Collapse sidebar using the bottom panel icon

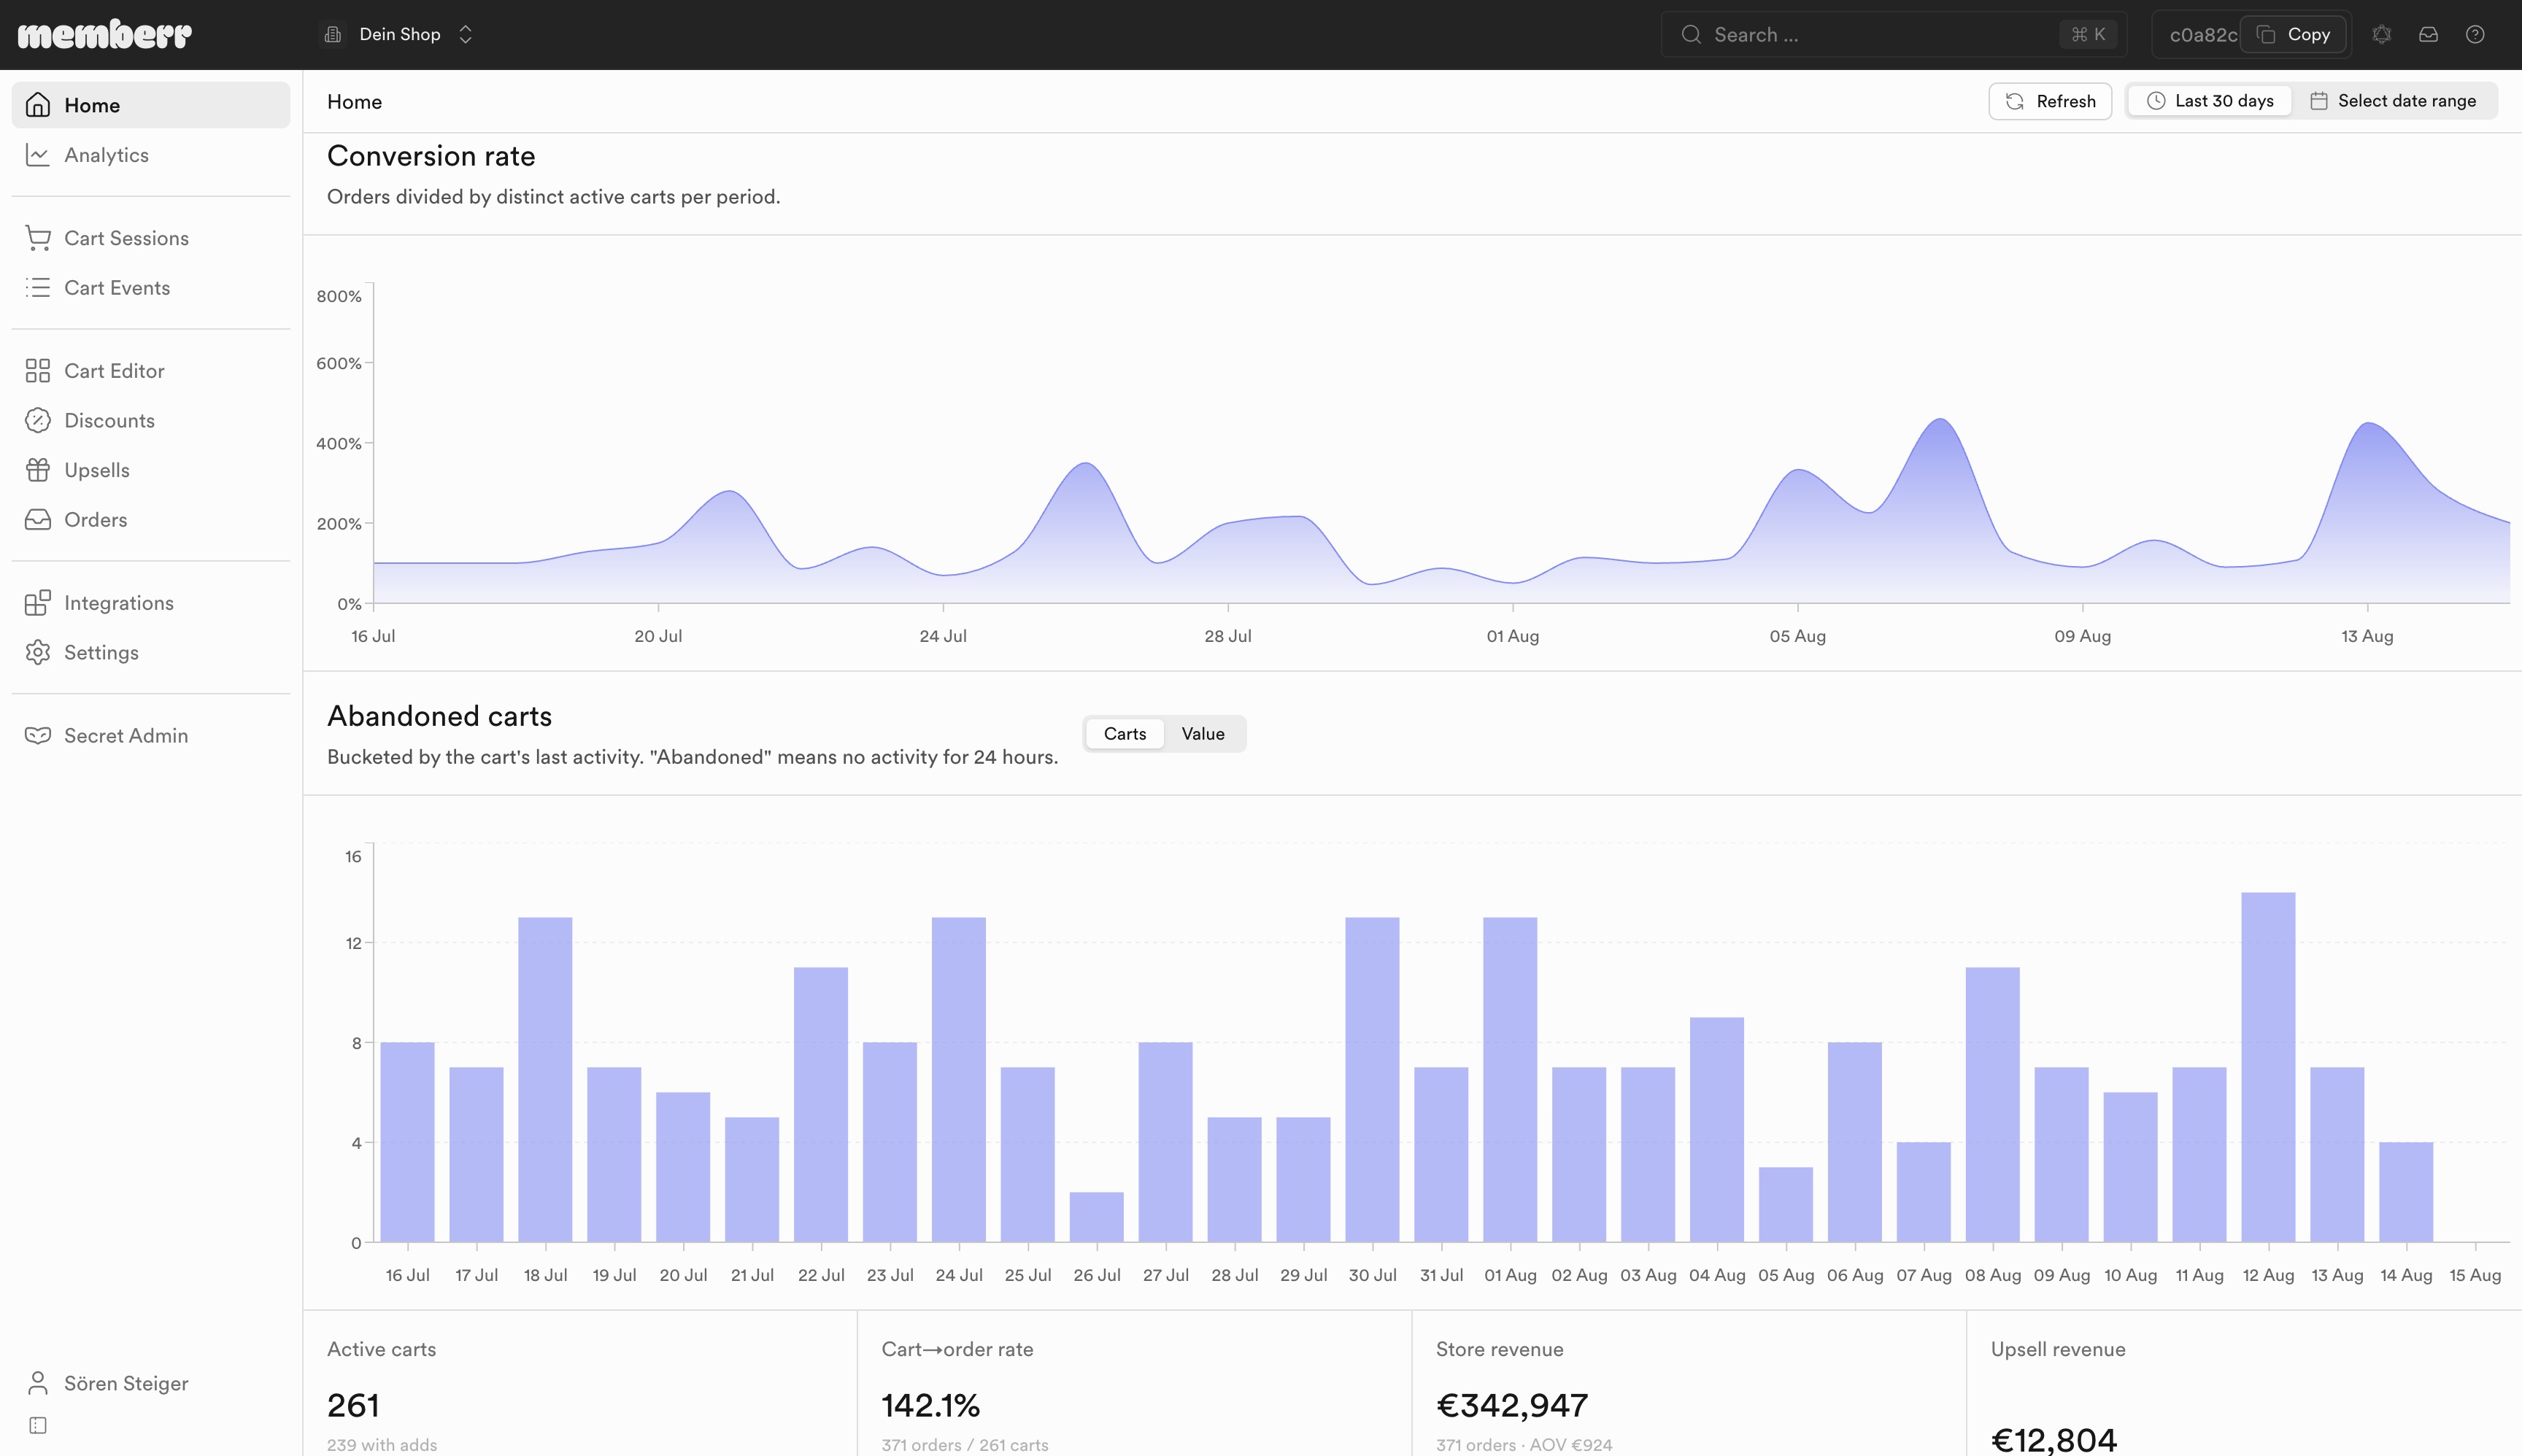tap(38, 1425)
